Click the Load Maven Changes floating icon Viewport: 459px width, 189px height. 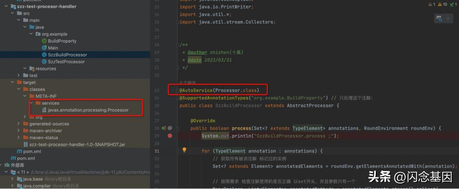coord(439,18)
